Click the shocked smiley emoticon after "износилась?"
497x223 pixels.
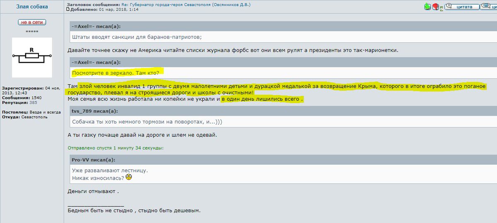click(x=129, y=177)
